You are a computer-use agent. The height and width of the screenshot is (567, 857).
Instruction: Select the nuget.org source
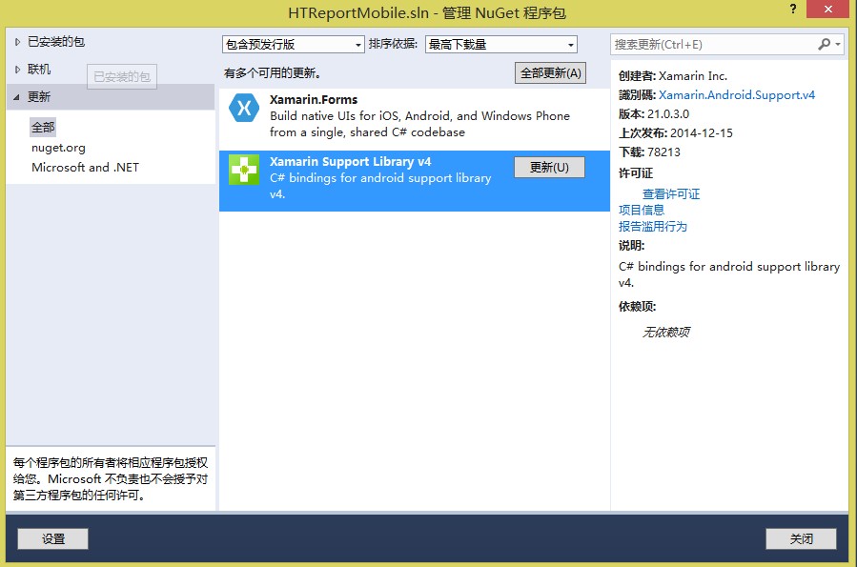point(58,148)
